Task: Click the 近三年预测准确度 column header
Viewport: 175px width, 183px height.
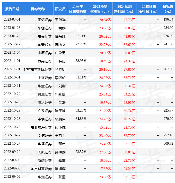Action: tap(78, 9)
